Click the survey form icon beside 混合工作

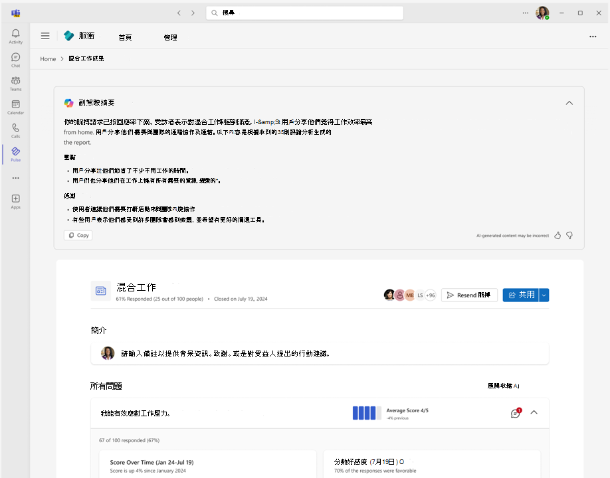101,291
